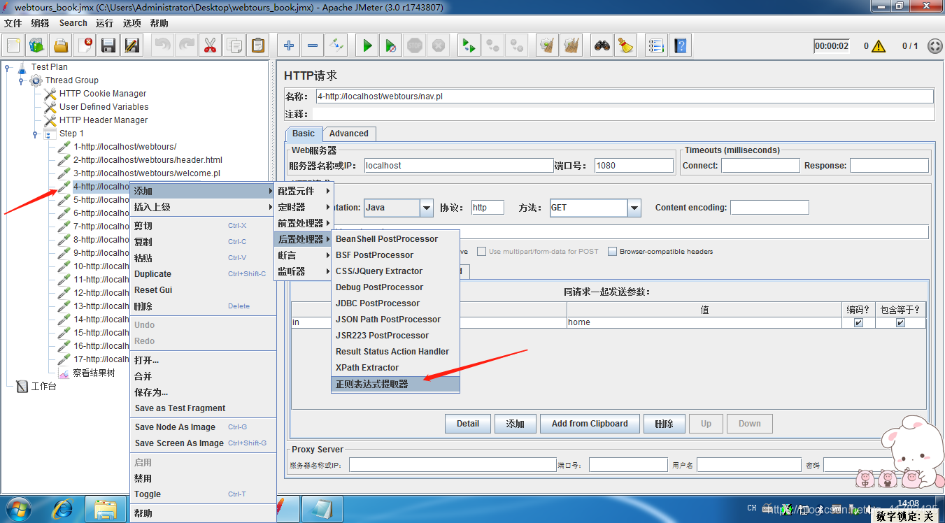Click the Undo toolbar arrow
The width and height of the screenshot is (945, 523).
[x=162, y=46]
